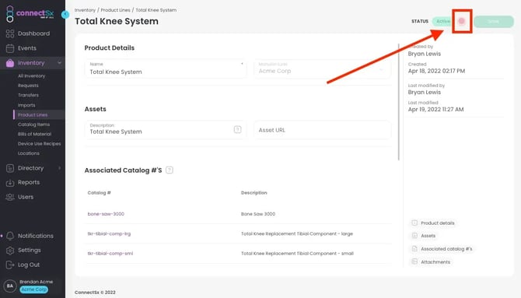Click the Log Out arrow icon
The height and width of the screenshot is (298, 521).
tap(10, 265)
